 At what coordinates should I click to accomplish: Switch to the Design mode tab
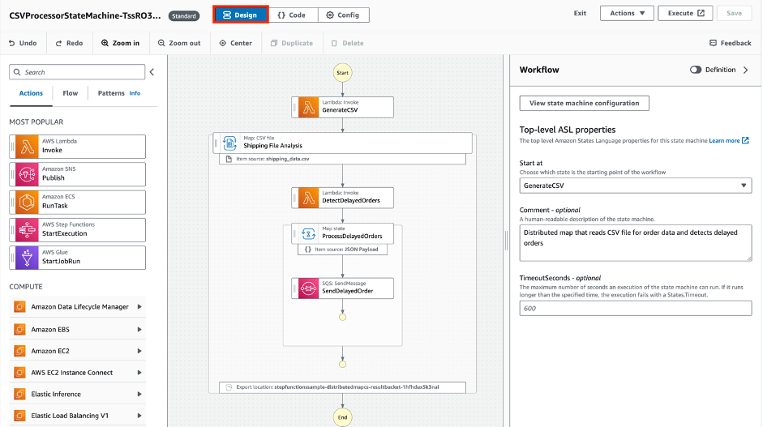tap(240, 15)
